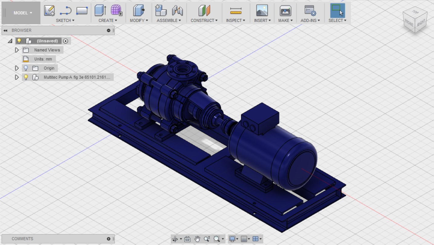
Task: Click the Joint icon in Assemble panel
Action: click(177, 10)
